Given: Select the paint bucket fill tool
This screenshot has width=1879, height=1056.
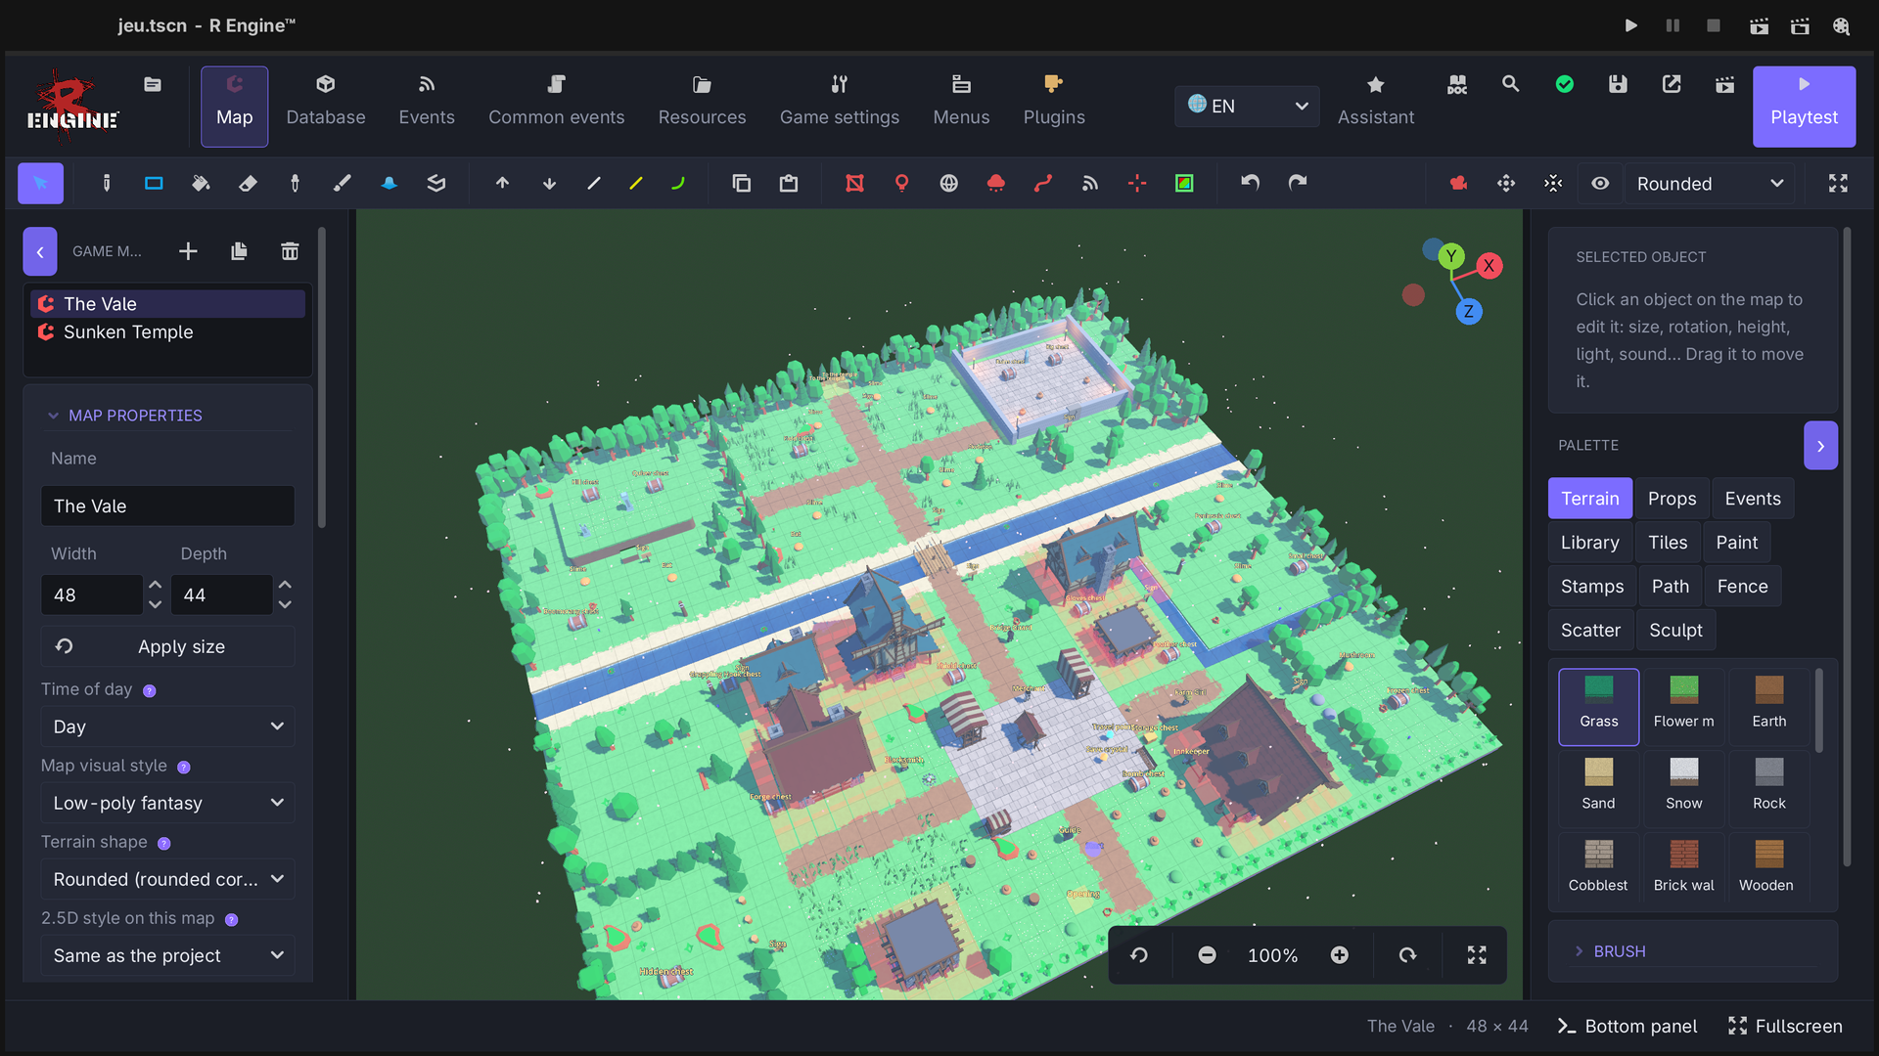Looking at the screenshot, I should tap(201, 183).
